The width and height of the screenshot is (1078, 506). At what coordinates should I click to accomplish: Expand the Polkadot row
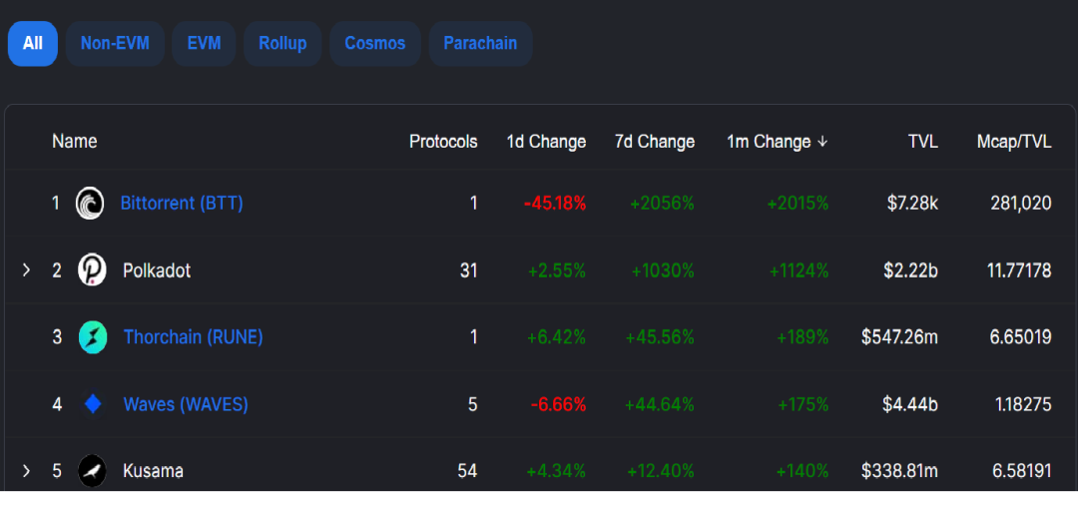pos(26,270)
